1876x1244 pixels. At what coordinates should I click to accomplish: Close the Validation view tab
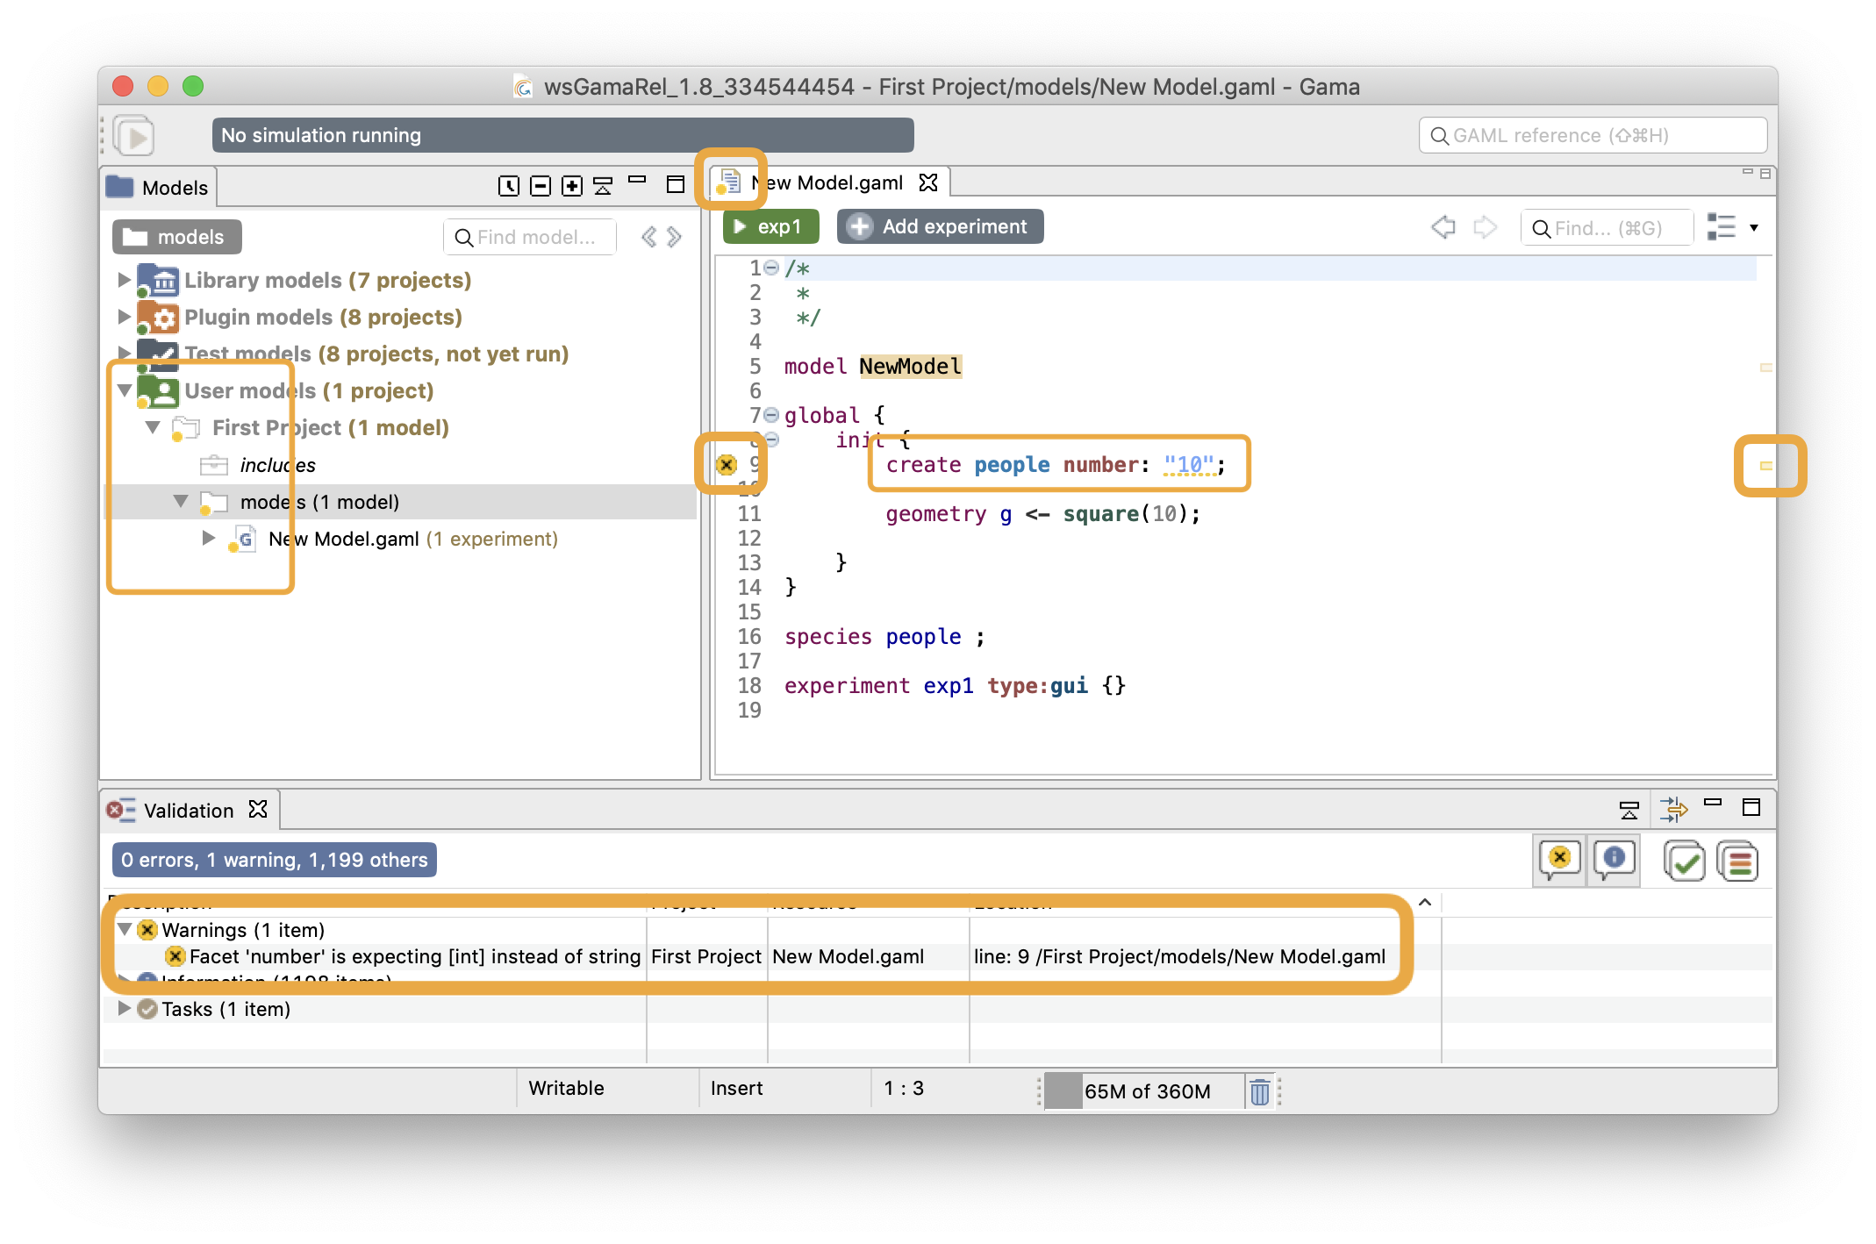(258, 809)
